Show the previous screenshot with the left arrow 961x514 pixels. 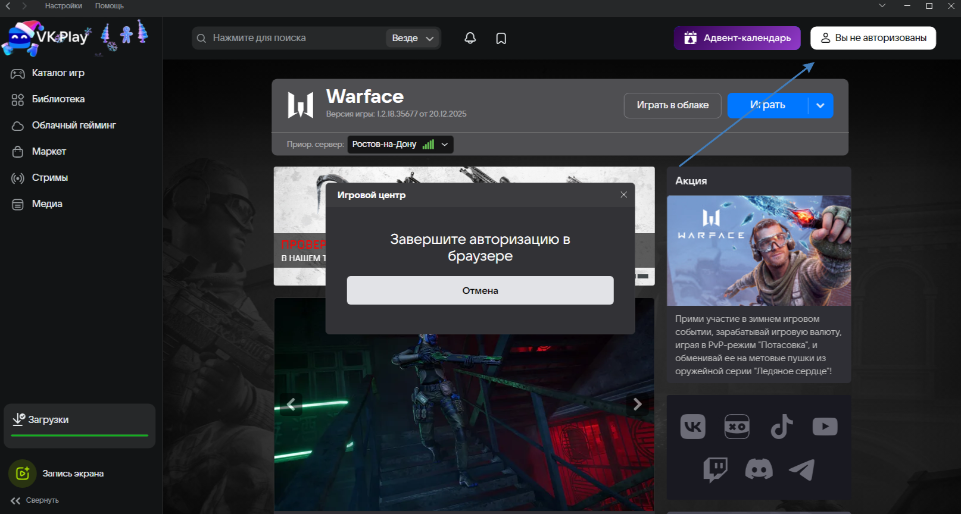pyautogui.click(x=291, y=405)
